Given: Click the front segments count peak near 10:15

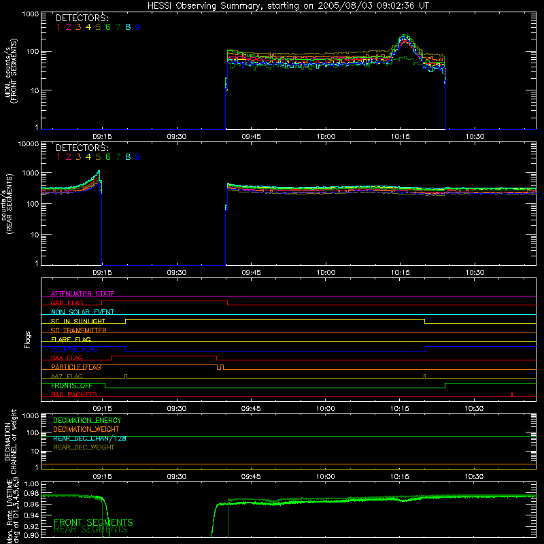Looking at the screenshot, I should click(405, 37).
